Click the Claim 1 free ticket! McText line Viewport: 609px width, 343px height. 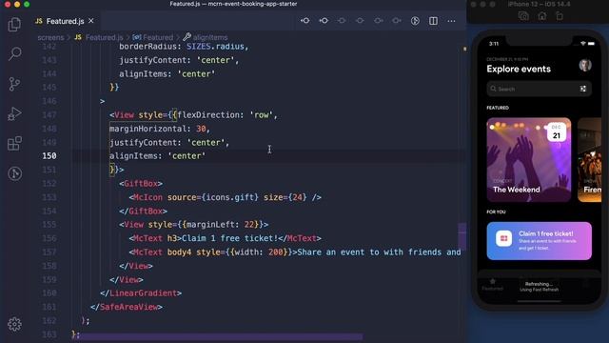coord(225,238)
